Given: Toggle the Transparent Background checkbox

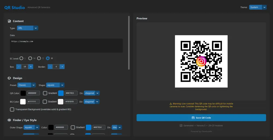Looking at the screenshot, I should [x=12, y=109].
